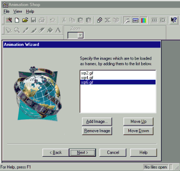Open the View menu

[x=17, y=12]
